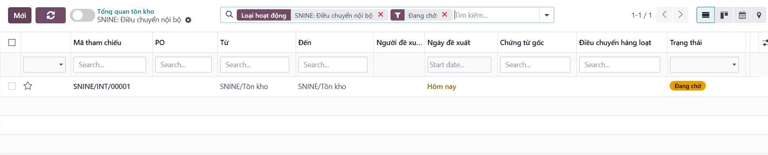Image resolution: width=768 pixels, height=155 pixels.
Task: Sort by PO column header
Action: (x=160, y=43)
